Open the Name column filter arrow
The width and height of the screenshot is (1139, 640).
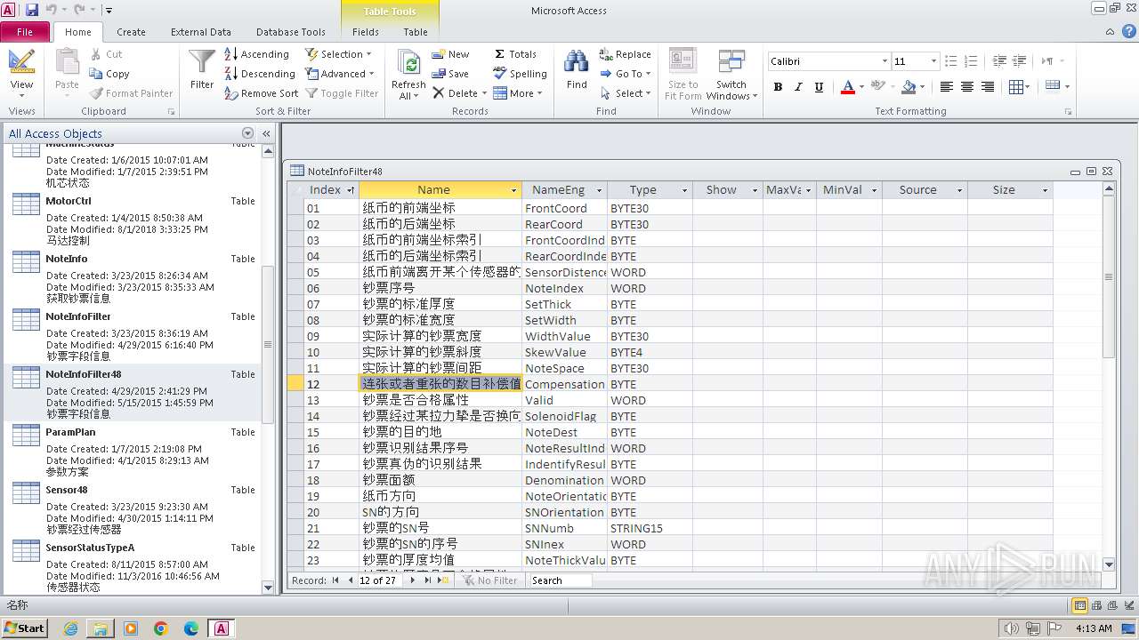click(x=513, y=190)
